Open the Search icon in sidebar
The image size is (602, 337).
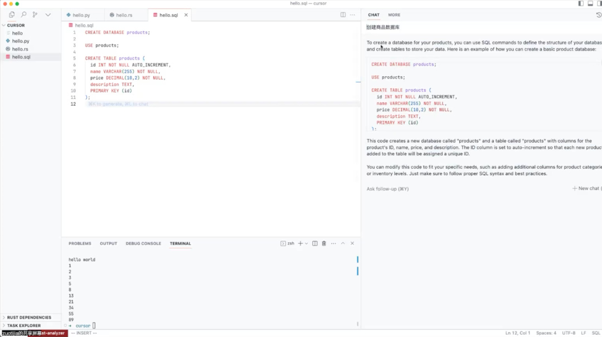[23, 14]
